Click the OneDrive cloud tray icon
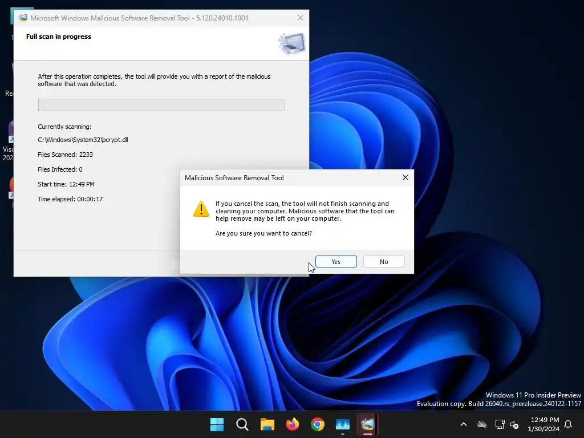The width and height of the screenshot is (584, 438). click(x=482, y=424)
